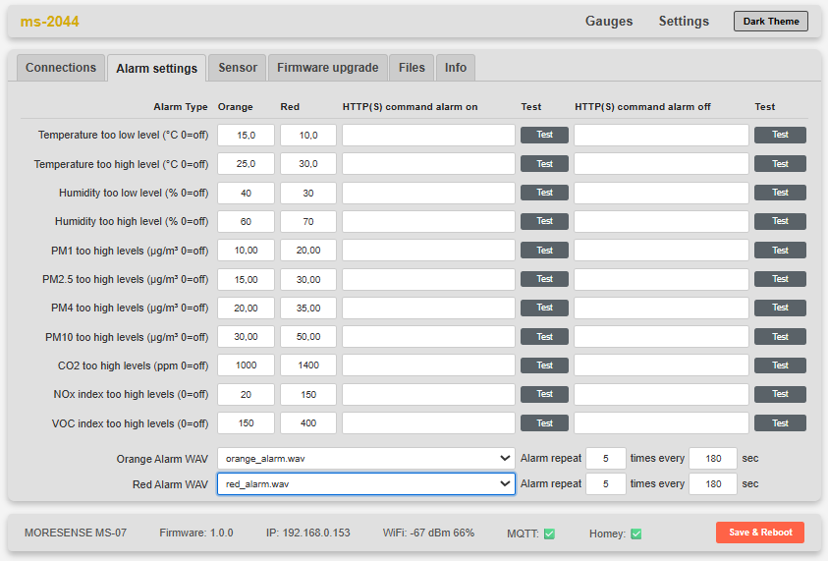Screen dimensions: 828x561
Task: Open the Gauges page
Action: (x=609, y=22)
